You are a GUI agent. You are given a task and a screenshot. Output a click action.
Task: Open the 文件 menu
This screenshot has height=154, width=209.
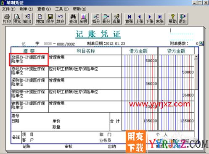[x=8, y=9]
